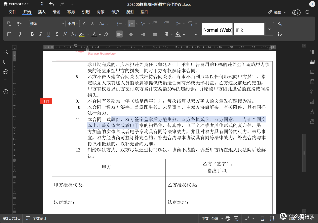The image size is (318, 223).
Task: Toggle nonprinting characters paragraph mark
Action: pyautogui.click(x=166, y=34)
